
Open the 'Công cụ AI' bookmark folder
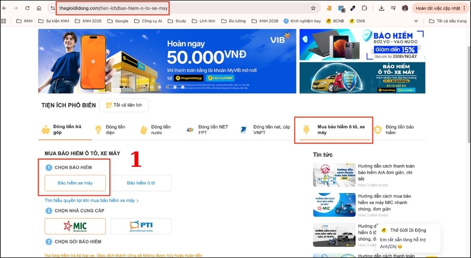(x=148, y=21)
